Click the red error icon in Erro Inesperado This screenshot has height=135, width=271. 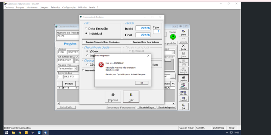pos(101,65)
